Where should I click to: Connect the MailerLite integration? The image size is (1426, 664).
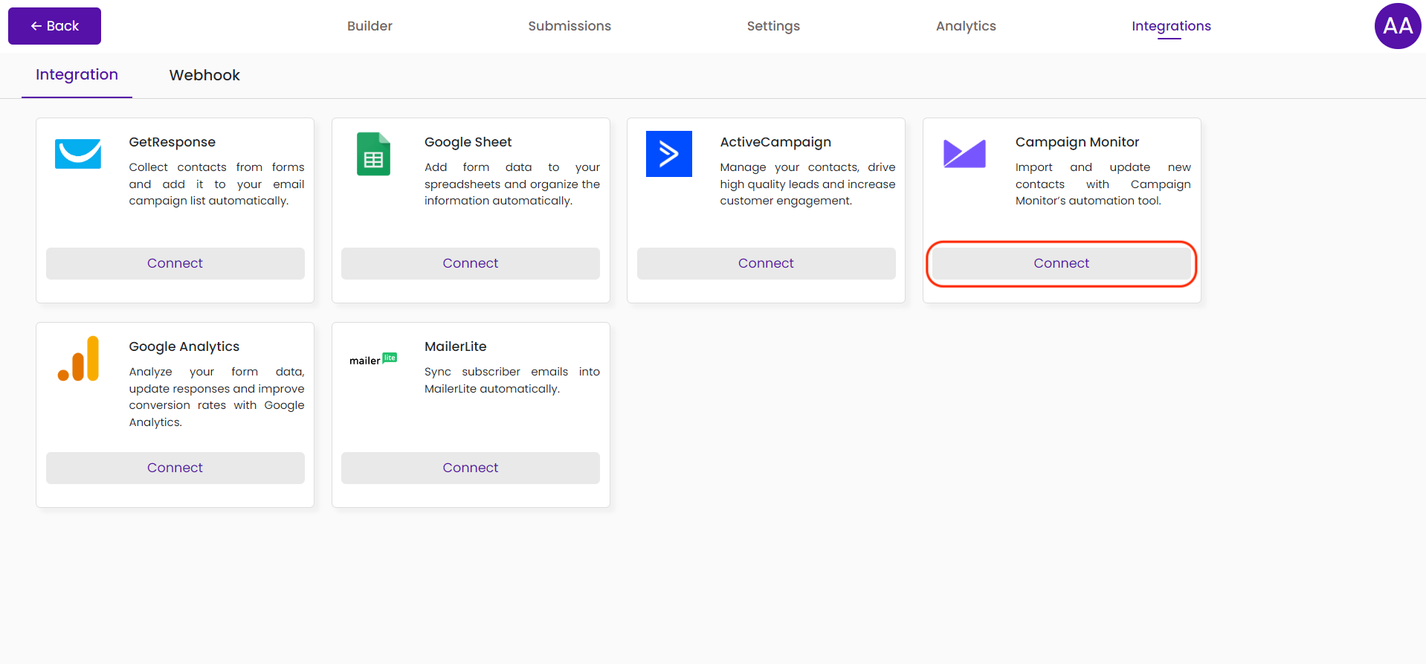pos(470,468)
